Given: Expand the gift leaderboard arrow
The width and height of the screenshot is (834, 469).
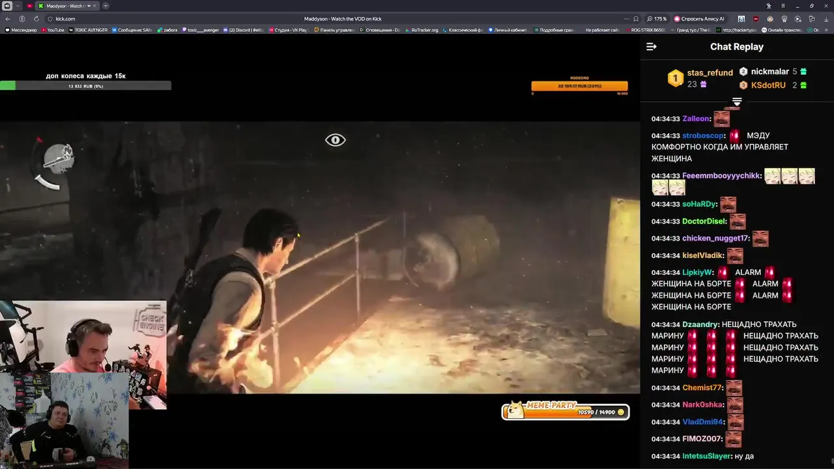Looking at the screenshot, I should [737, 102].
